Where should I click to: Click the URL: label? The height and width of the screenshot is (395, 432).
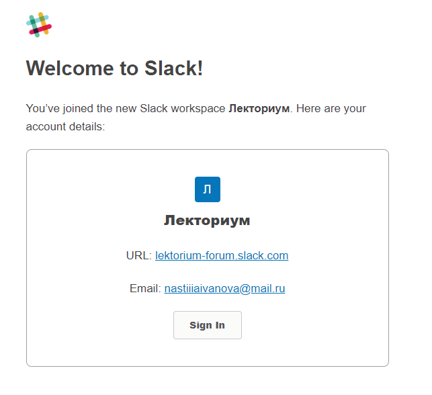pos(139,256)
